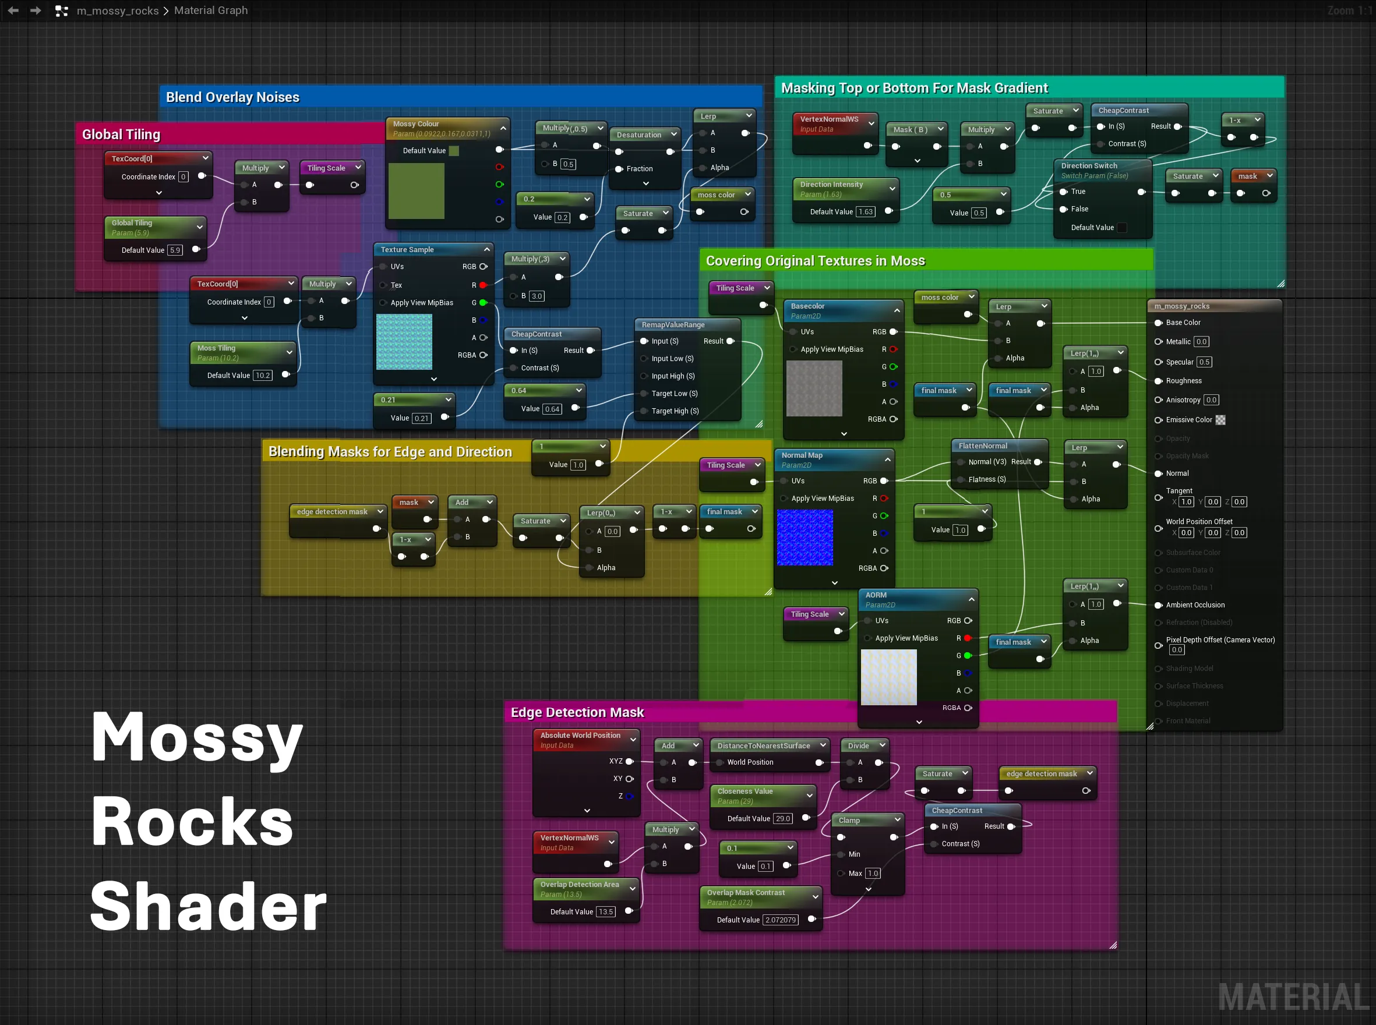Select the Covering Original Textures in Moss comment

[x=816, y=261]
